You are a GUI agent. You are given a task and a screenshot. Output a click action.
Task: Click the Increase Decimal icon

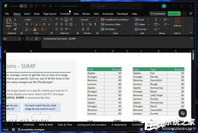(x=83, y=29)
